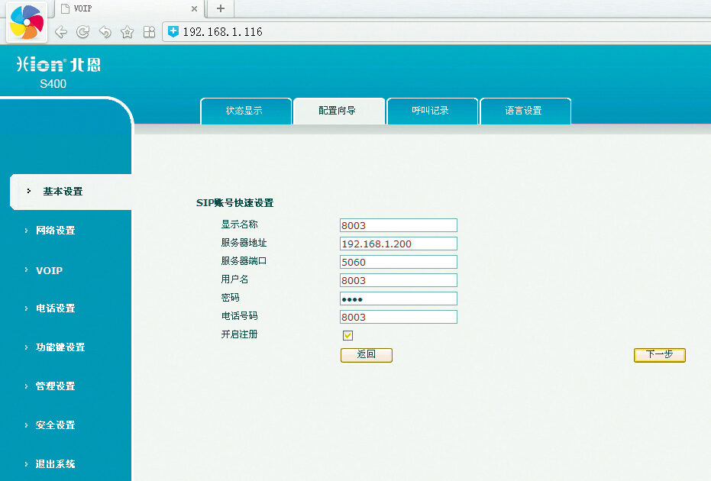Focus the 服务器端口 input field
This screenshot has width=711, height=481.
[399, 262]
